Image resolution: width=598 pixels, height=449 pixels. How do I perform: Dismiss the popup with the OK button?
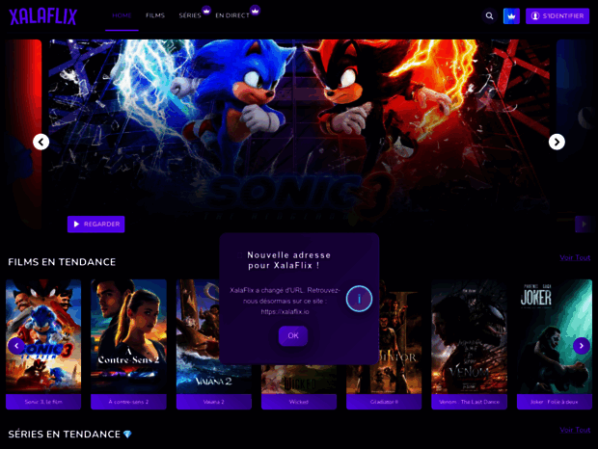[293, 335]
